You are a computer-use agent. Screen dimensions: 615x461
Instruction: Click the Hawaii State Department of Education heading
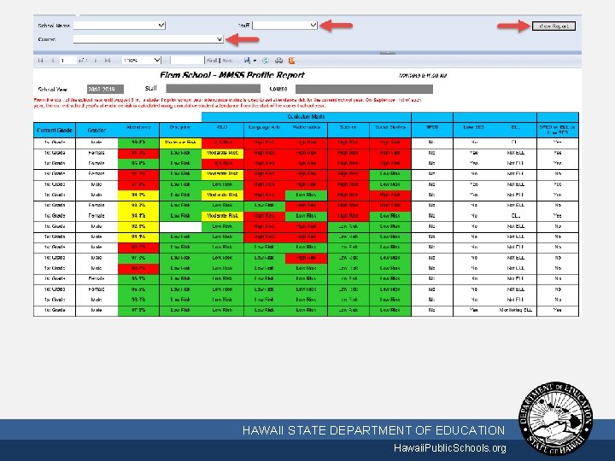374,430
